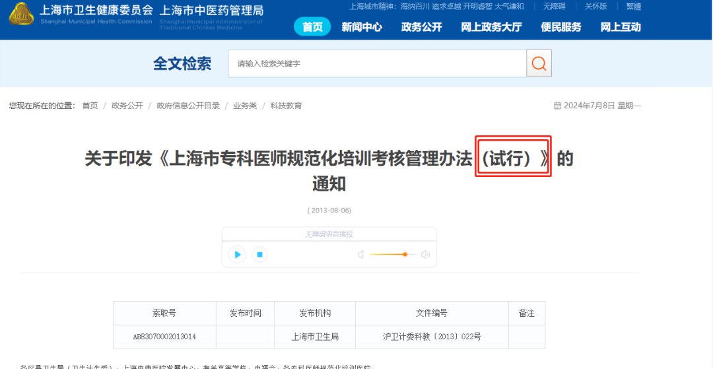Screen dimensions: 713x369
Task: Stop the voice broadcast playback
Action: 259,255
